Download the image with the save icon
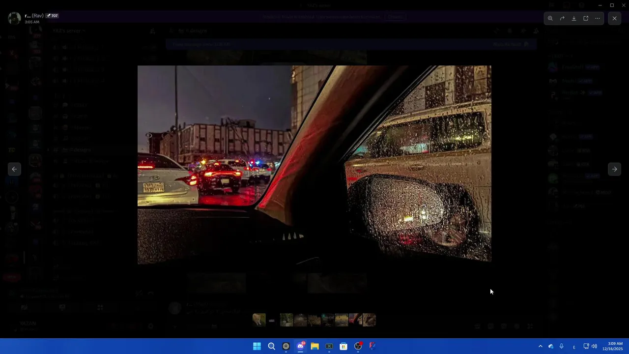The height and width of the screenshot is (354, 629). [573, 18]
